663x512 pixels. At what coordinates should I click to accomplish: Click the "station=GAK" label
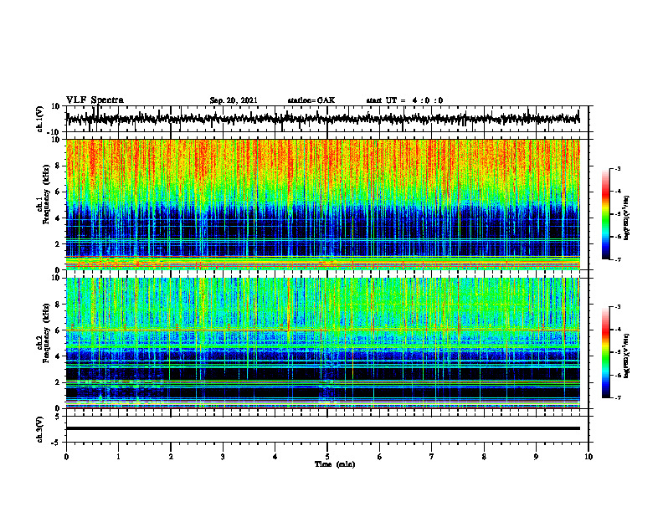coord(311,100)
